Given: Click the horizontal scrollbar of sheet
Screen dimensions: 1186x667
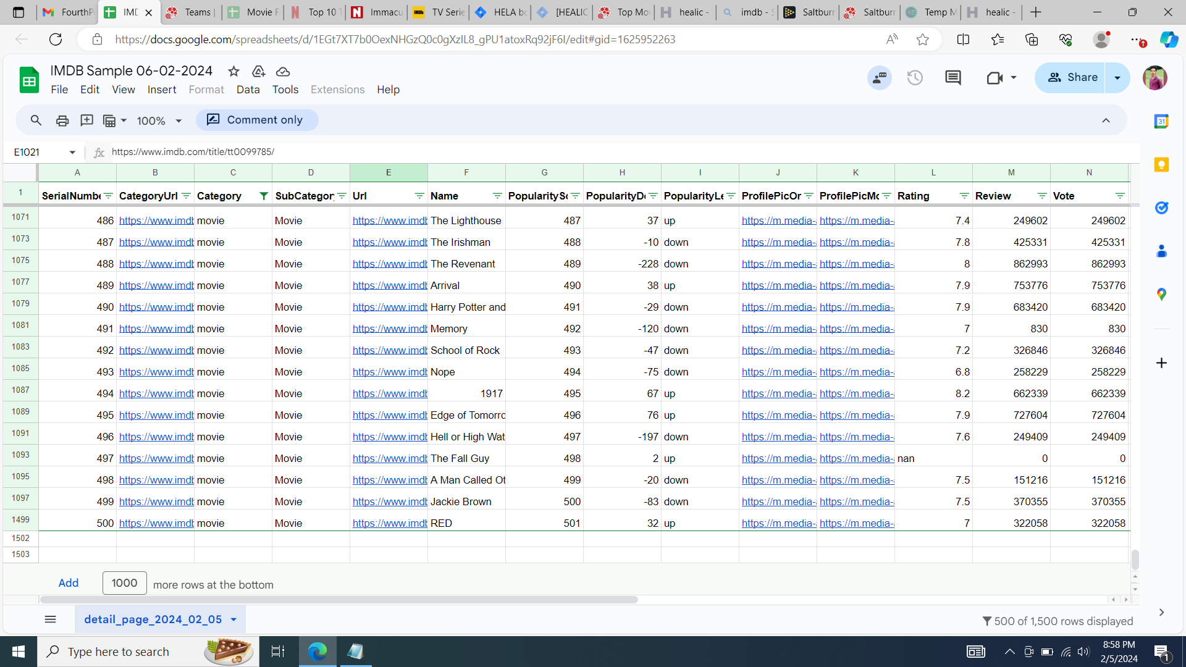Looking at the screenshot, I should pos(339,600).
